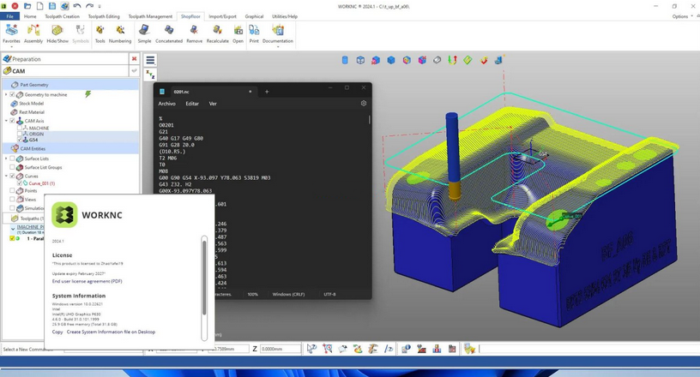Viewport: 700px width, 377px height.
Task: Enable the MACHINE axis checkbox
Action: [x=20, y=128]
